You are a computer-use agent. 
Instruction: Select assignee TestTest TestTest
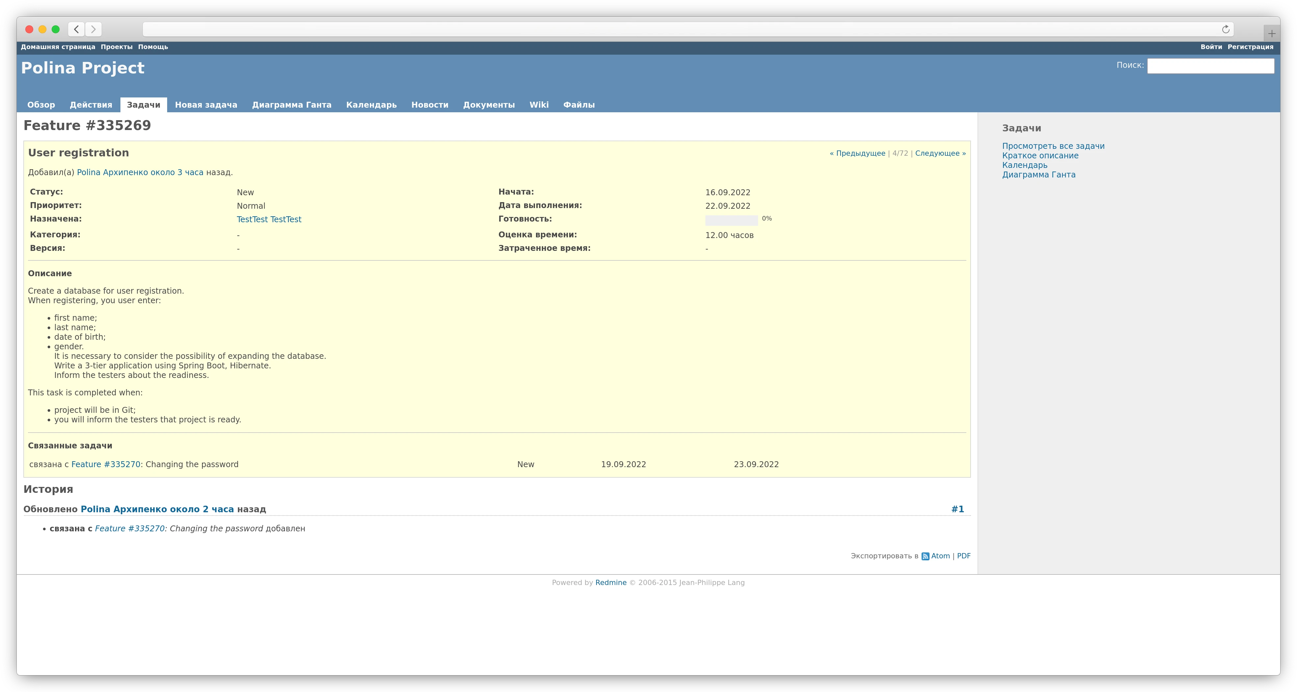pyautogui.click(x=269, y=219)
